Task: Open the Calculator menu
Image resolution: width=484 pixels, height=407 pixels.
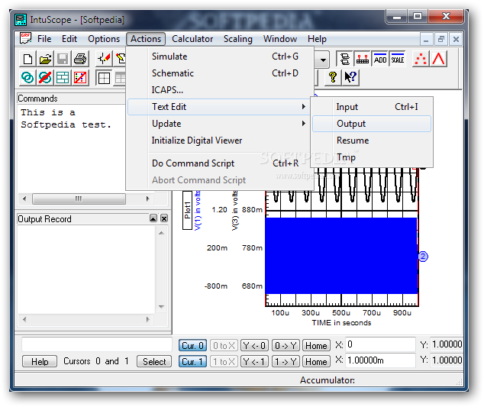Action: click(192, 39)
